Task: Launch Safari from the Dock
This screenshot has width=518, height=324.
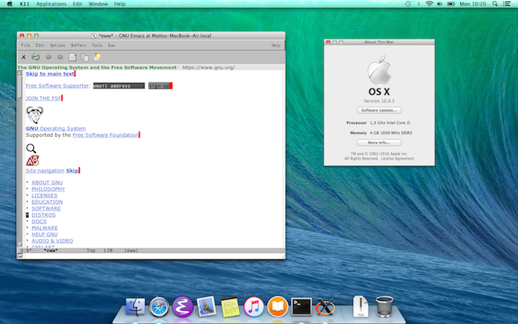Action: click(159, 307)
